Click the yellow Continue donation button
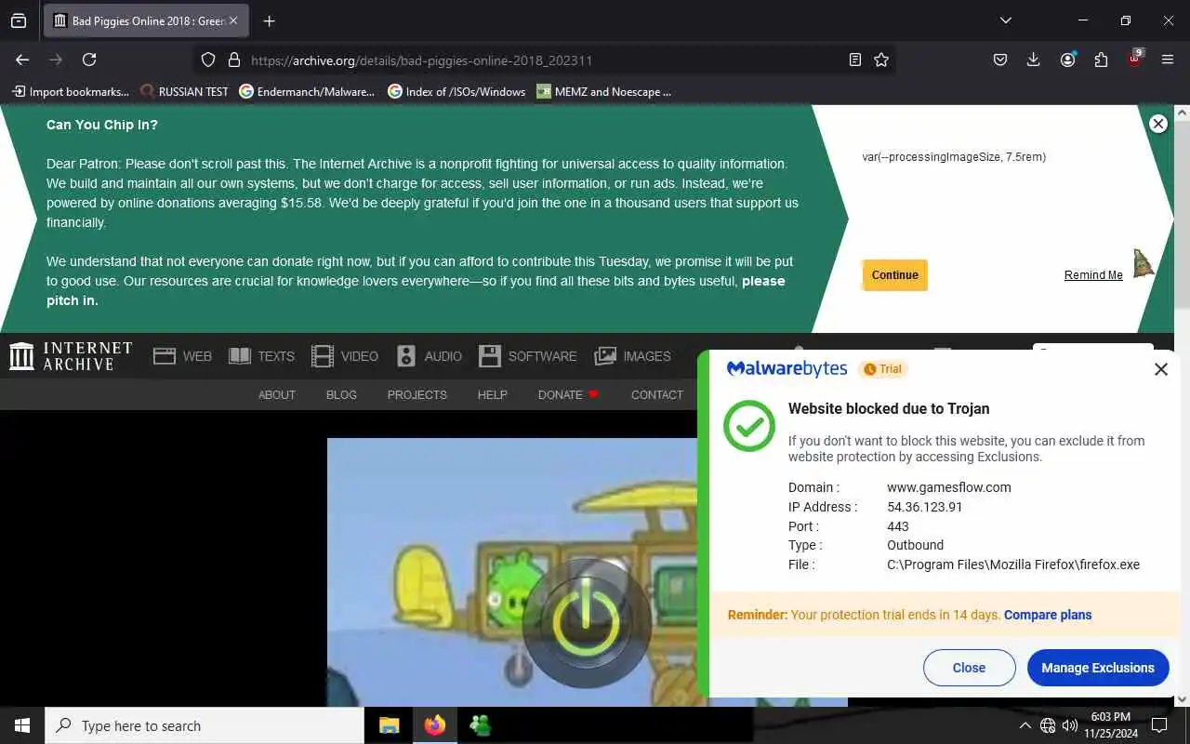 (x=894, y=275)
